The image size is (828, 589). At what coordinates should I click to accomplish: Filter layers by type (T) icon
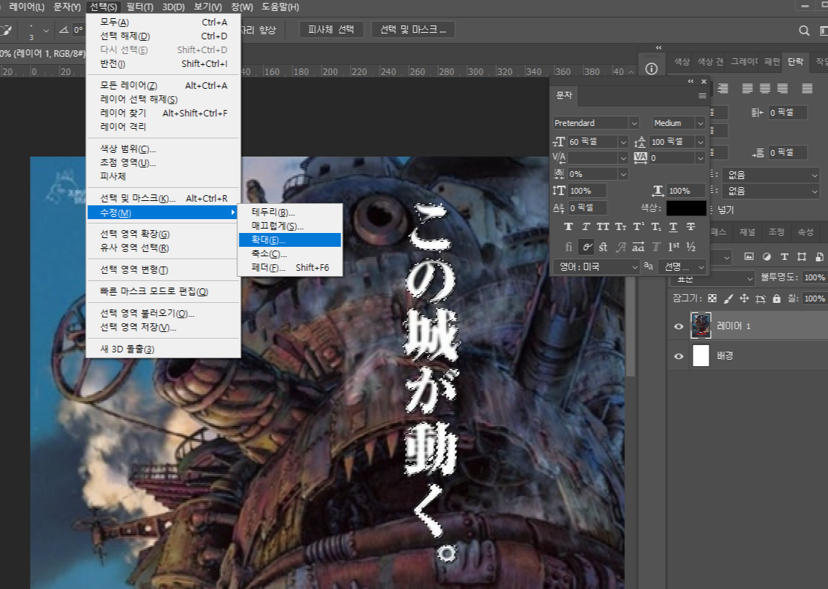[784, 257]
